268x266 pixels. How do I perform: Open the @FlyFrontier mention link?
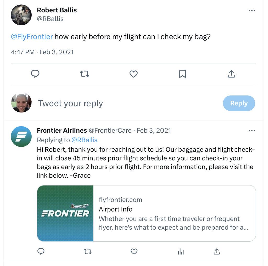tap(32, 37)
